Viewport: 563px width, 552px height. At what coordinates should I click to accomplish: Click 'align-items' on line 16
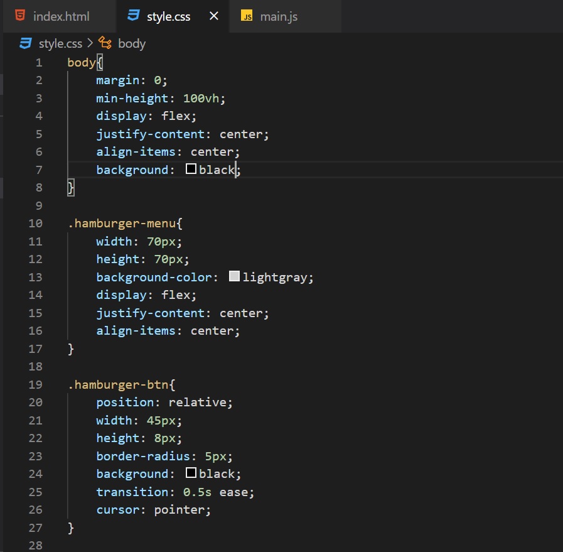[x=136, y=331]
